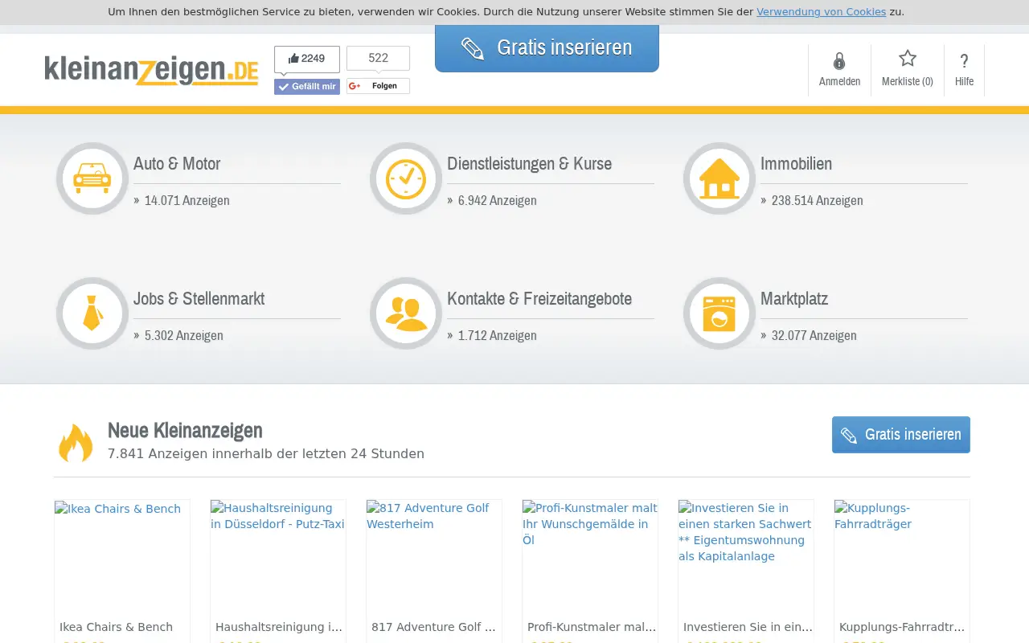Click the 'Neue Kleinanzeigen' heading

(x=185, y=430)
